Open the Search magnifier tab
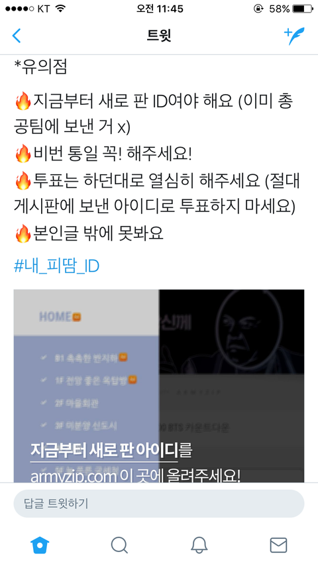Image resolution: width=318 pixels, height=566 pixels. click(119, 545)
